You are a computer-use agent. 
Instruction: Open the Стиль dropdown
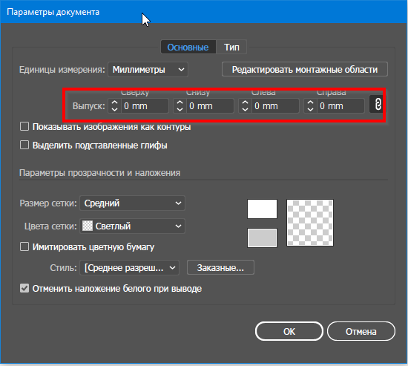point(129,267)
